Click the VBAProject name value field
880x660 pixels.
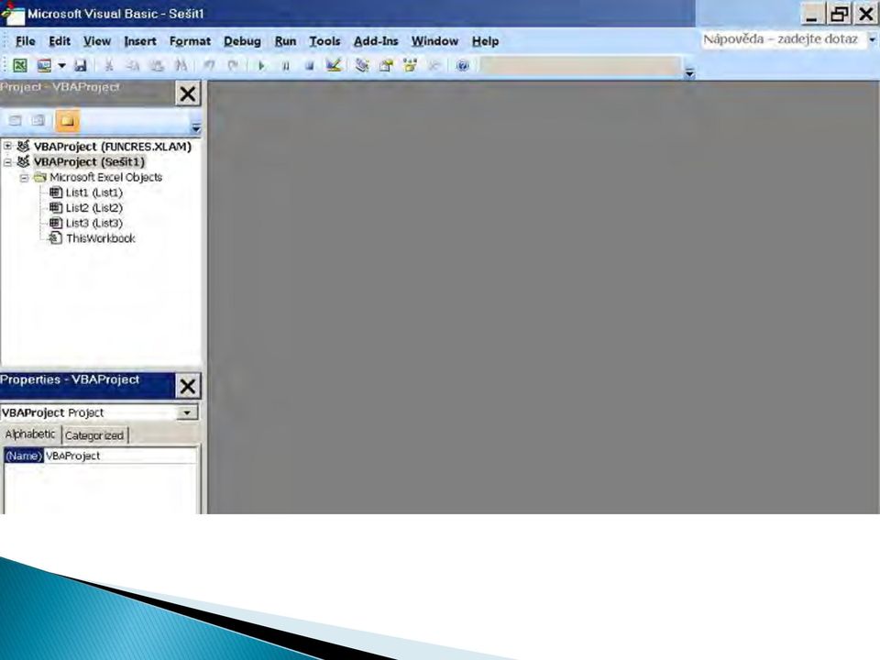tap(121, 456)
